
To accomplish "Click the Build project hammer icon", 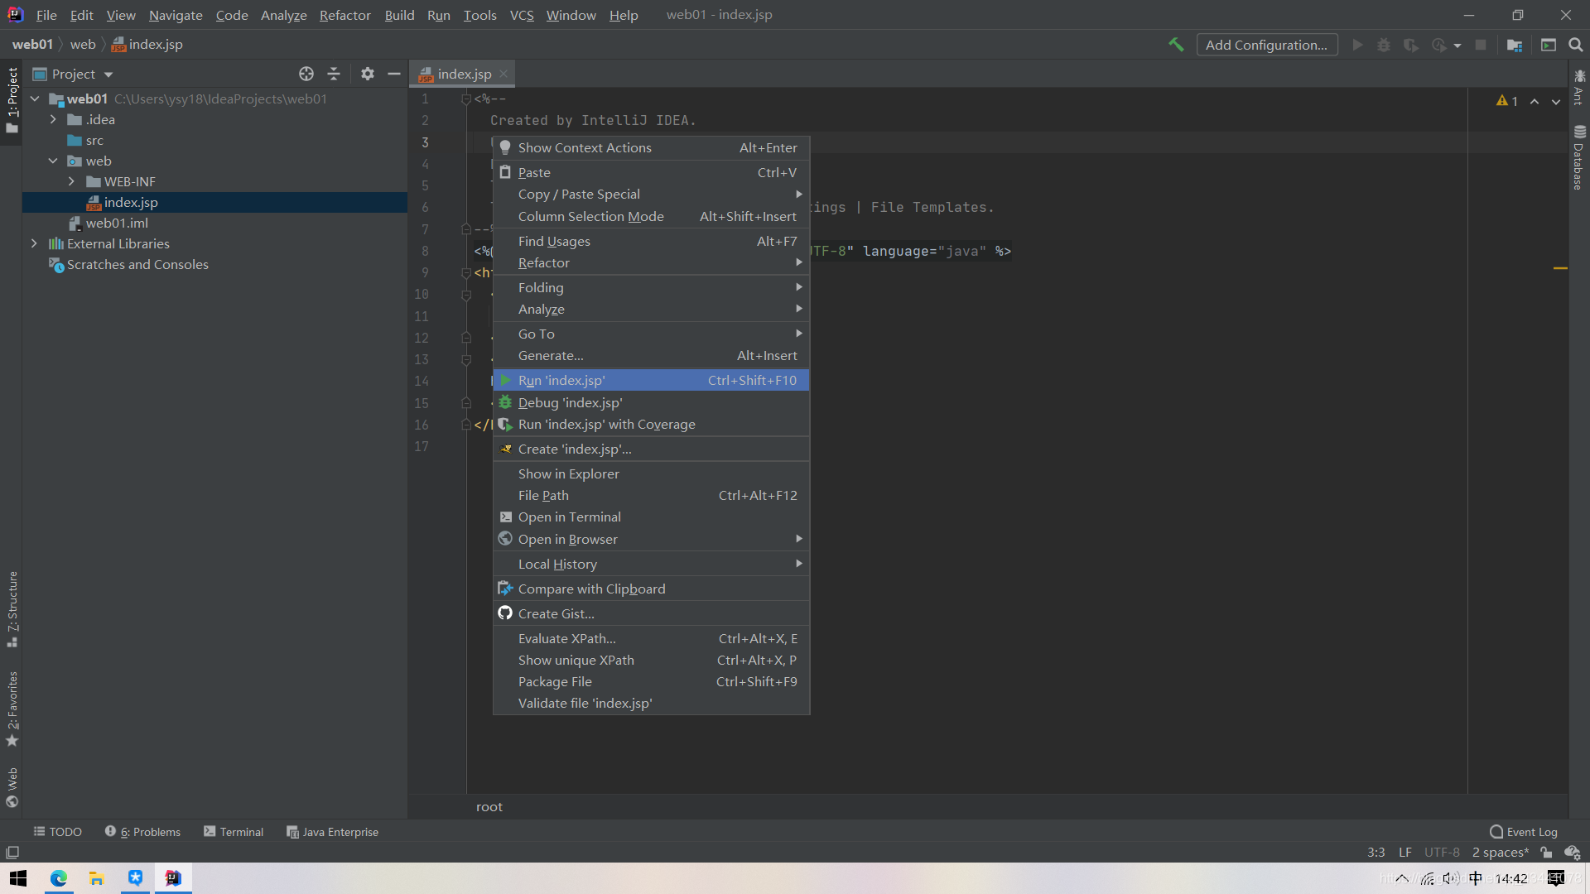I will [x=1176, y=45].
